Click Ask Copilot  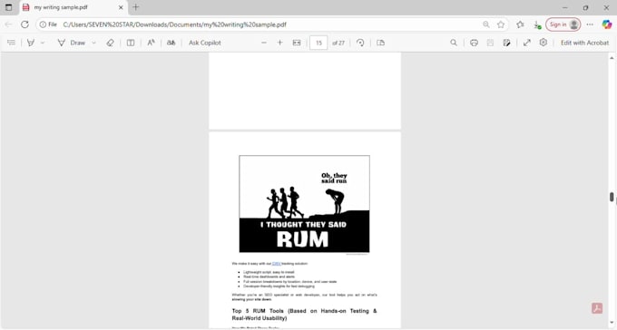click(x=205, y=43)
